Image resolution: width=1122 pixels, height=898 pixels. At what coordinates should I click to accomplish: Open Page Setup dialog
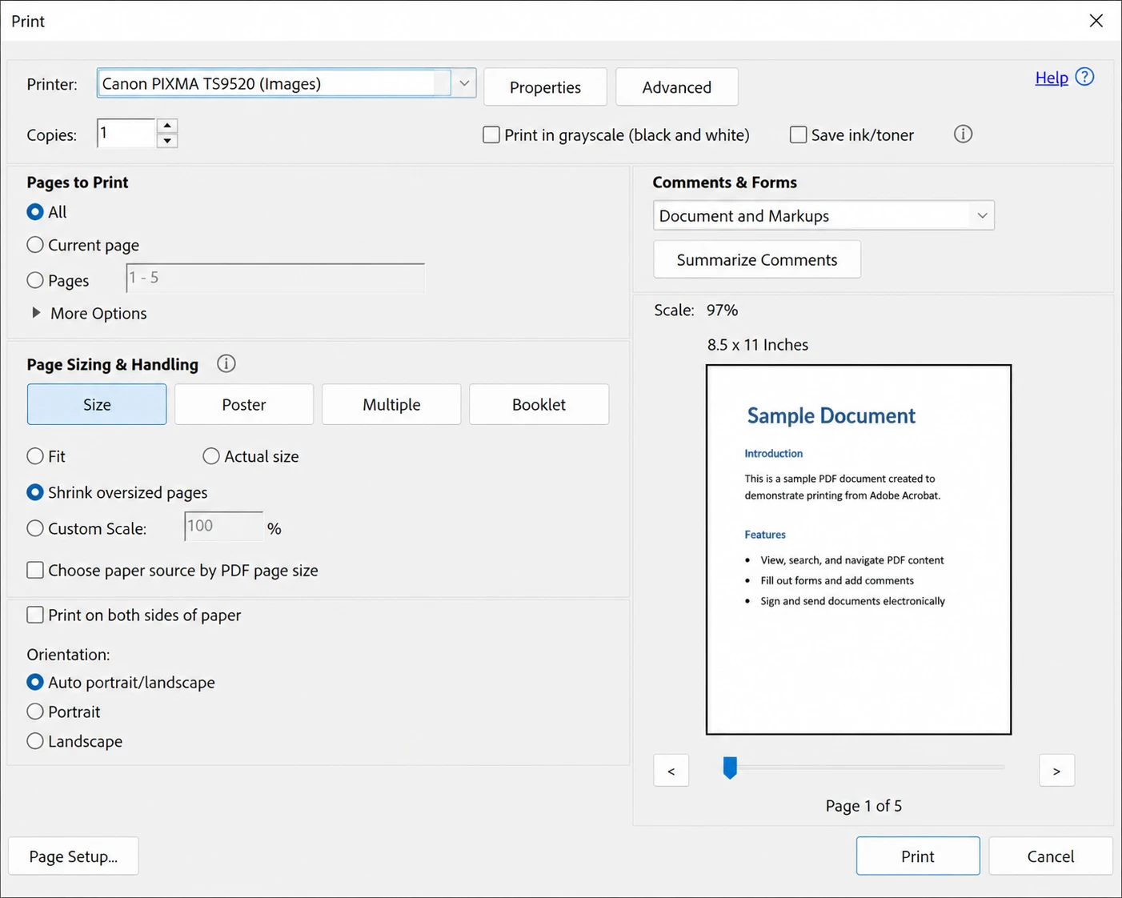[x=73, y=856]
